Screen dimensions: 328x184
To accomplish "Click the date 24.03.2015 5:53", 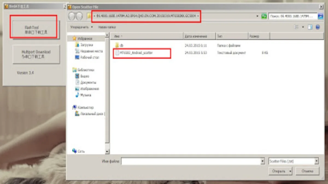I will pos(195,53).
